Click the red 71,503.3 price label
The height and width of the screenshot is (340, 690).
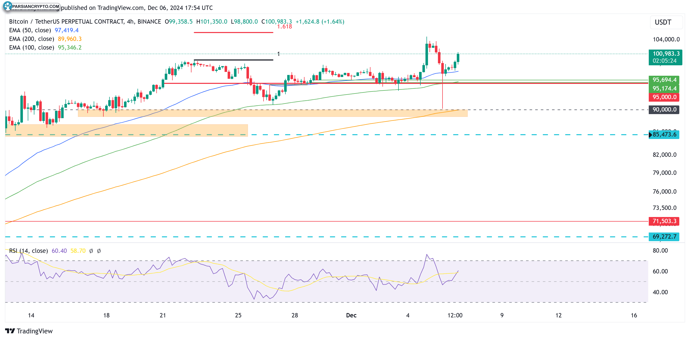664,221
